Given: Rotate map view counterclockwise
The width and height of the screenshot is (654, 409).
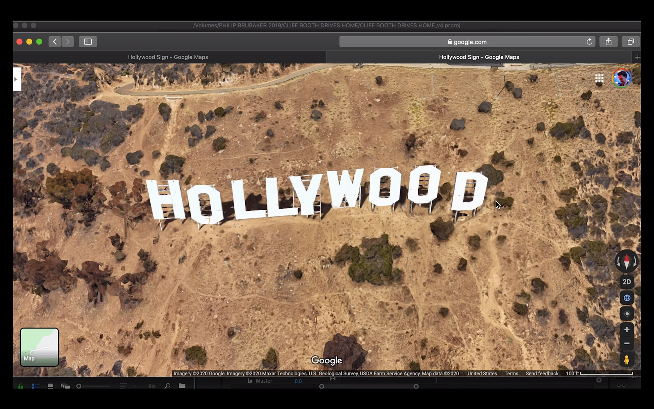Looking at the screenshot, I should coord(619,262).
